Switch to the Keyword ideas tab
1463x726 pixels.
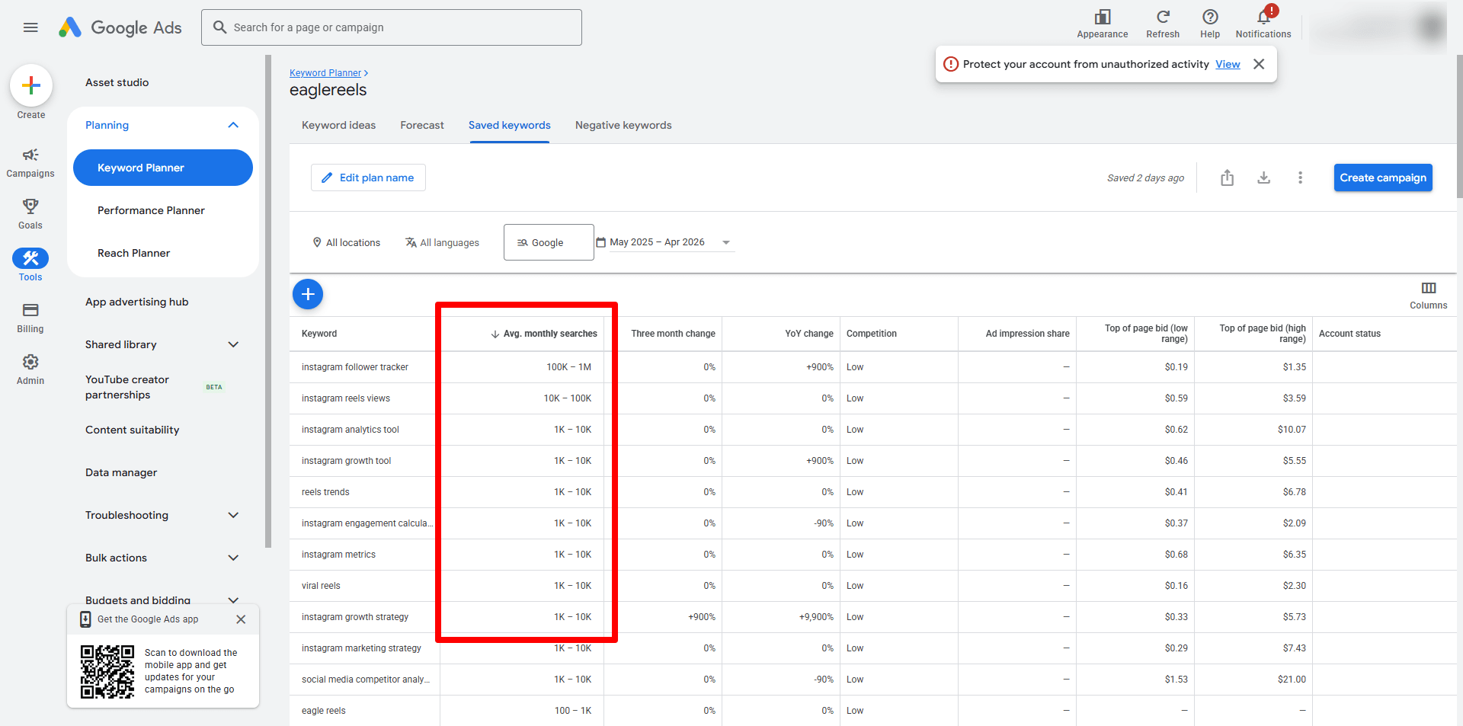point(338,125)
